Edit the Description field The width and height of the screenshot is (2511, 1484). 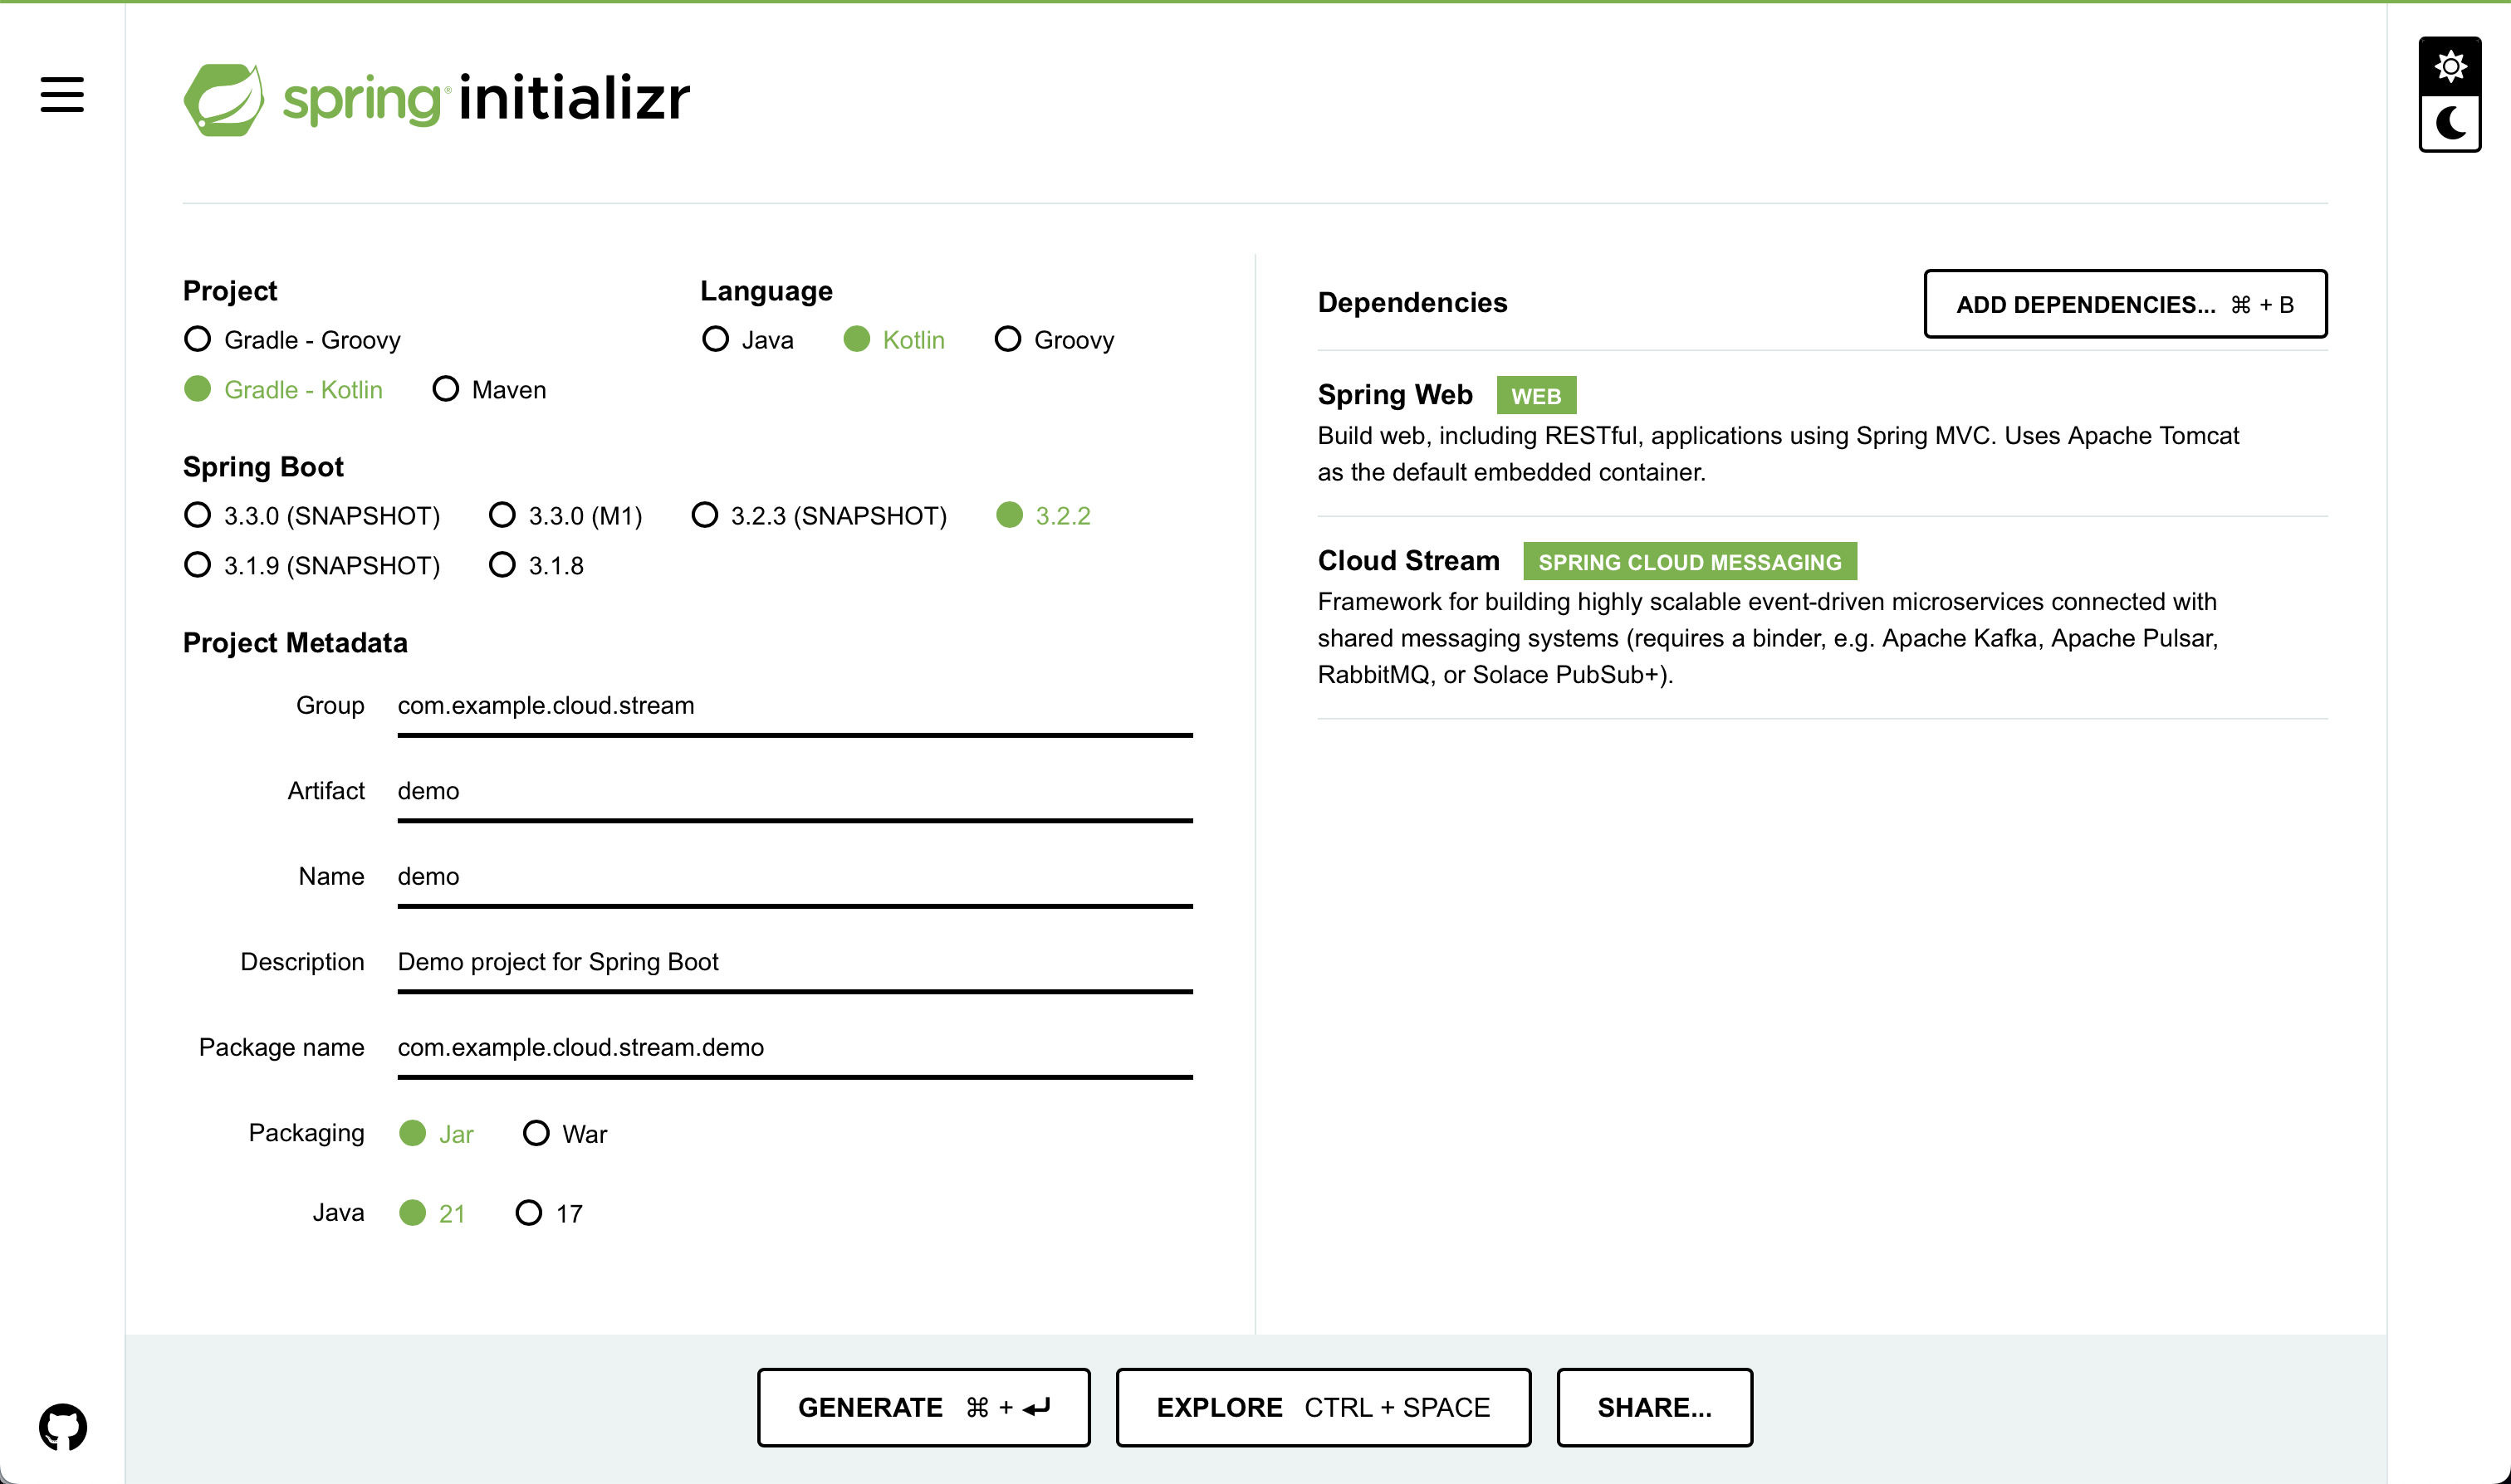coord(795,963)
